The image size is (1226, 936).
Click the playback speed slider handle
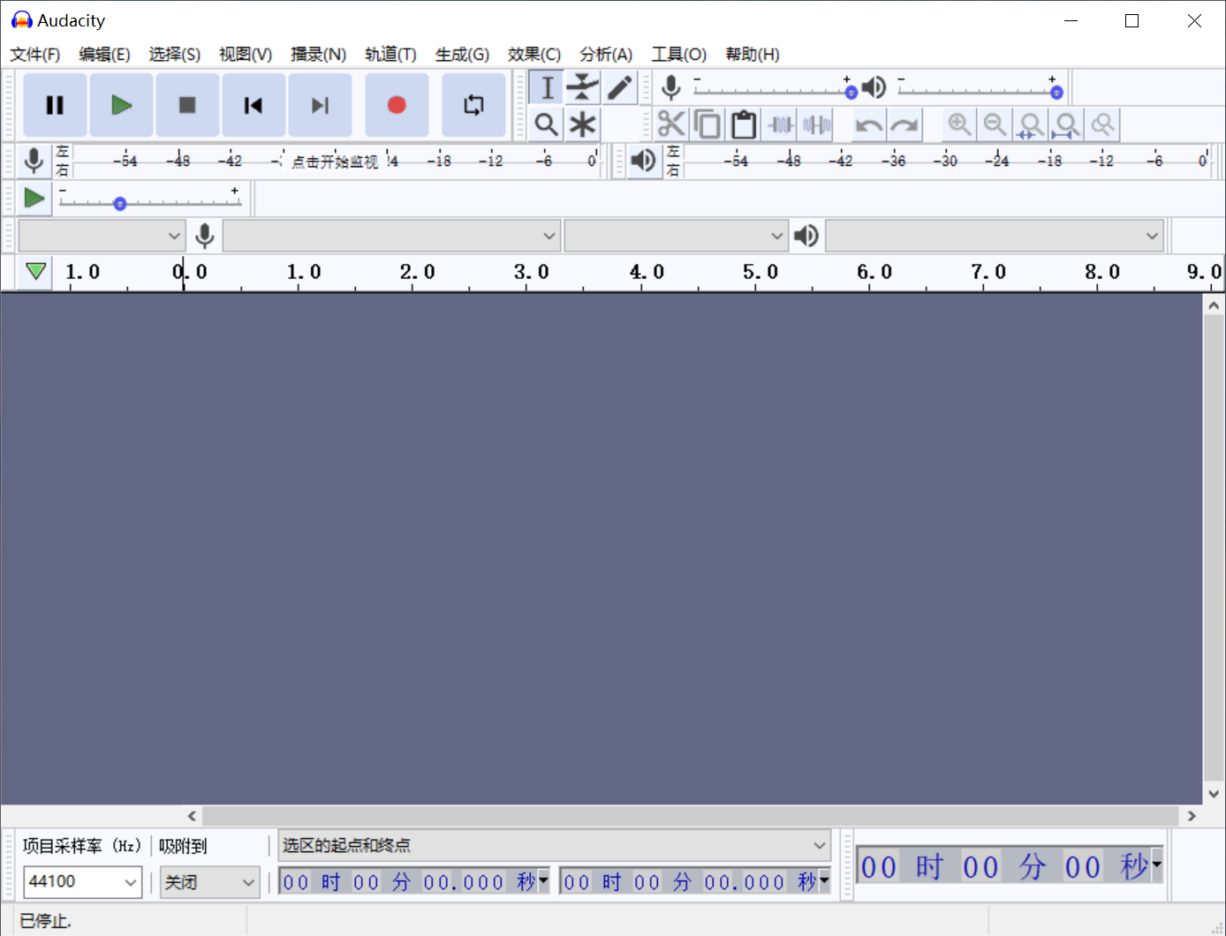coord(120,204)
